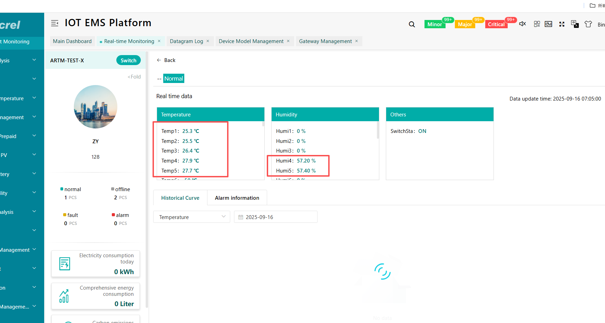This screenshot has width=605, height=323.
Task: Click the language translation icon
Action: [575, 24]
